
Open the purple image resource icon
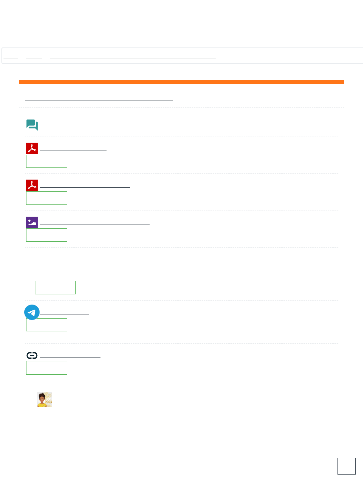pyautogui.click(x=32, y=222)
